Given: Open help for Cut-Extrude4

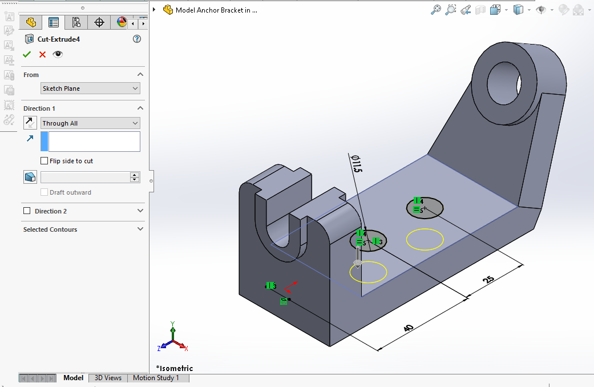Looking at the screenshot, I should 136,39.
